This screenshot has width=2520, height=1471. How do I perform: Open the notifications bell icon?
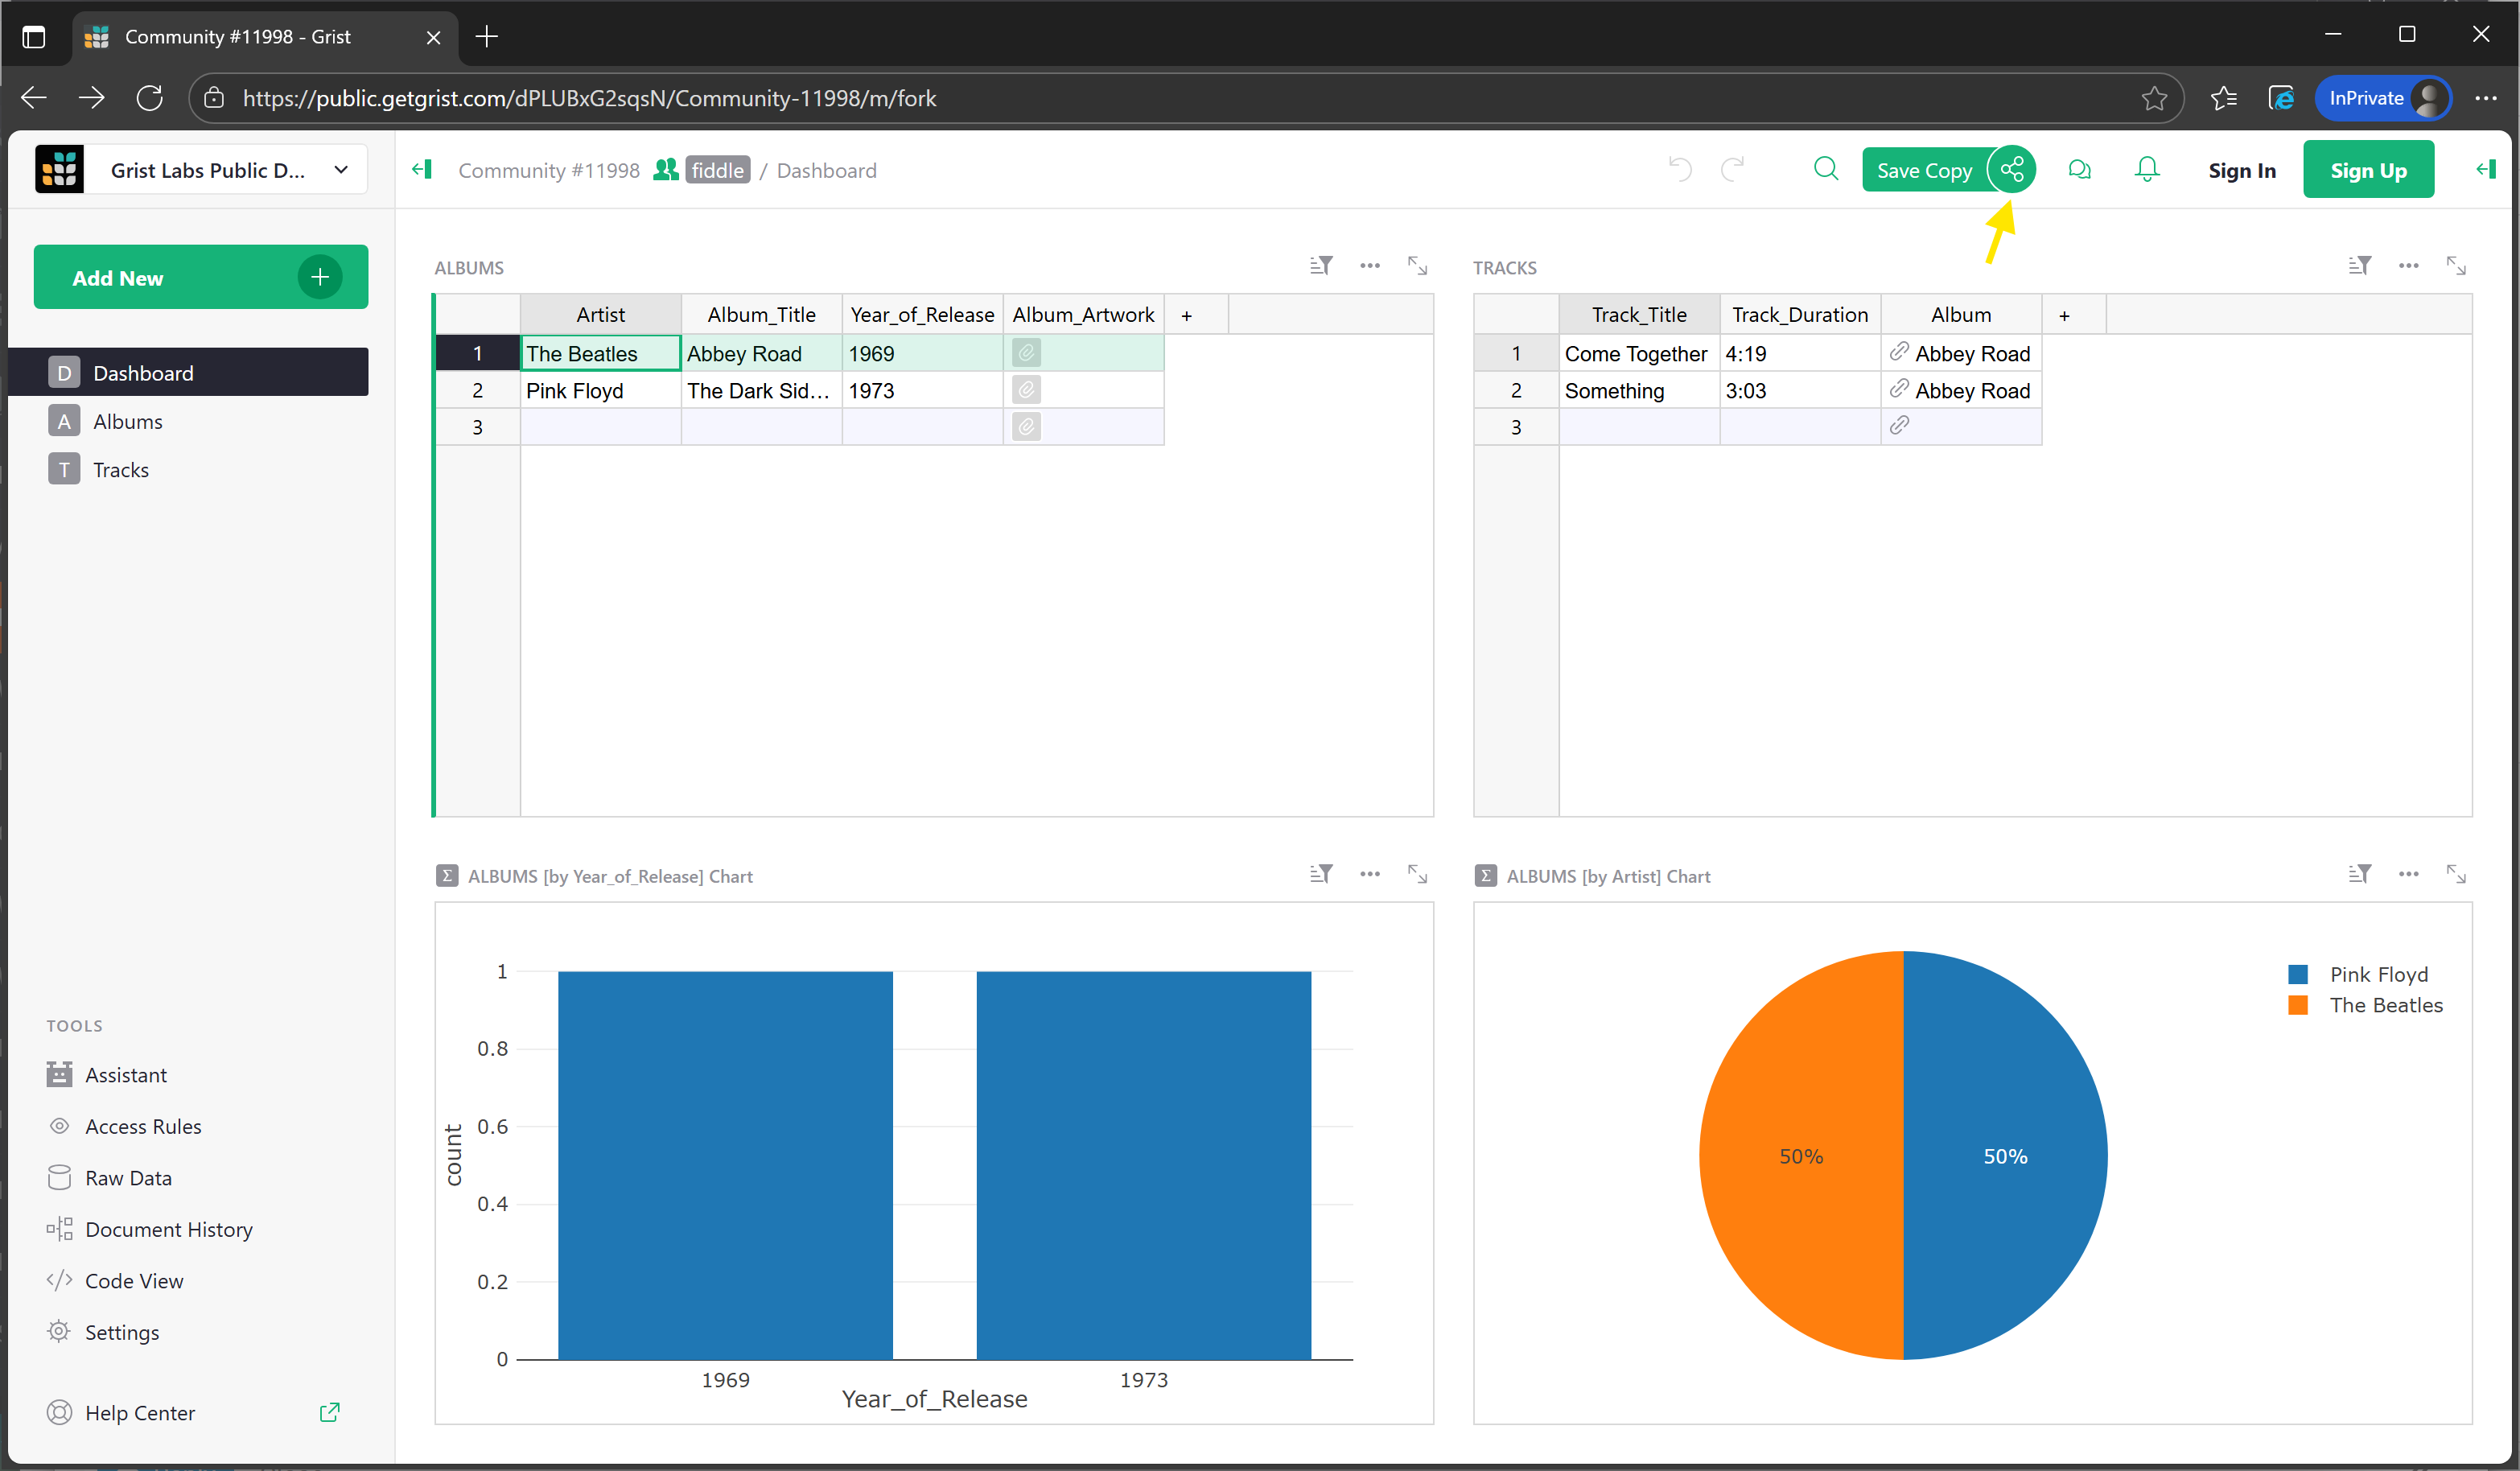tap(2146, 170)
